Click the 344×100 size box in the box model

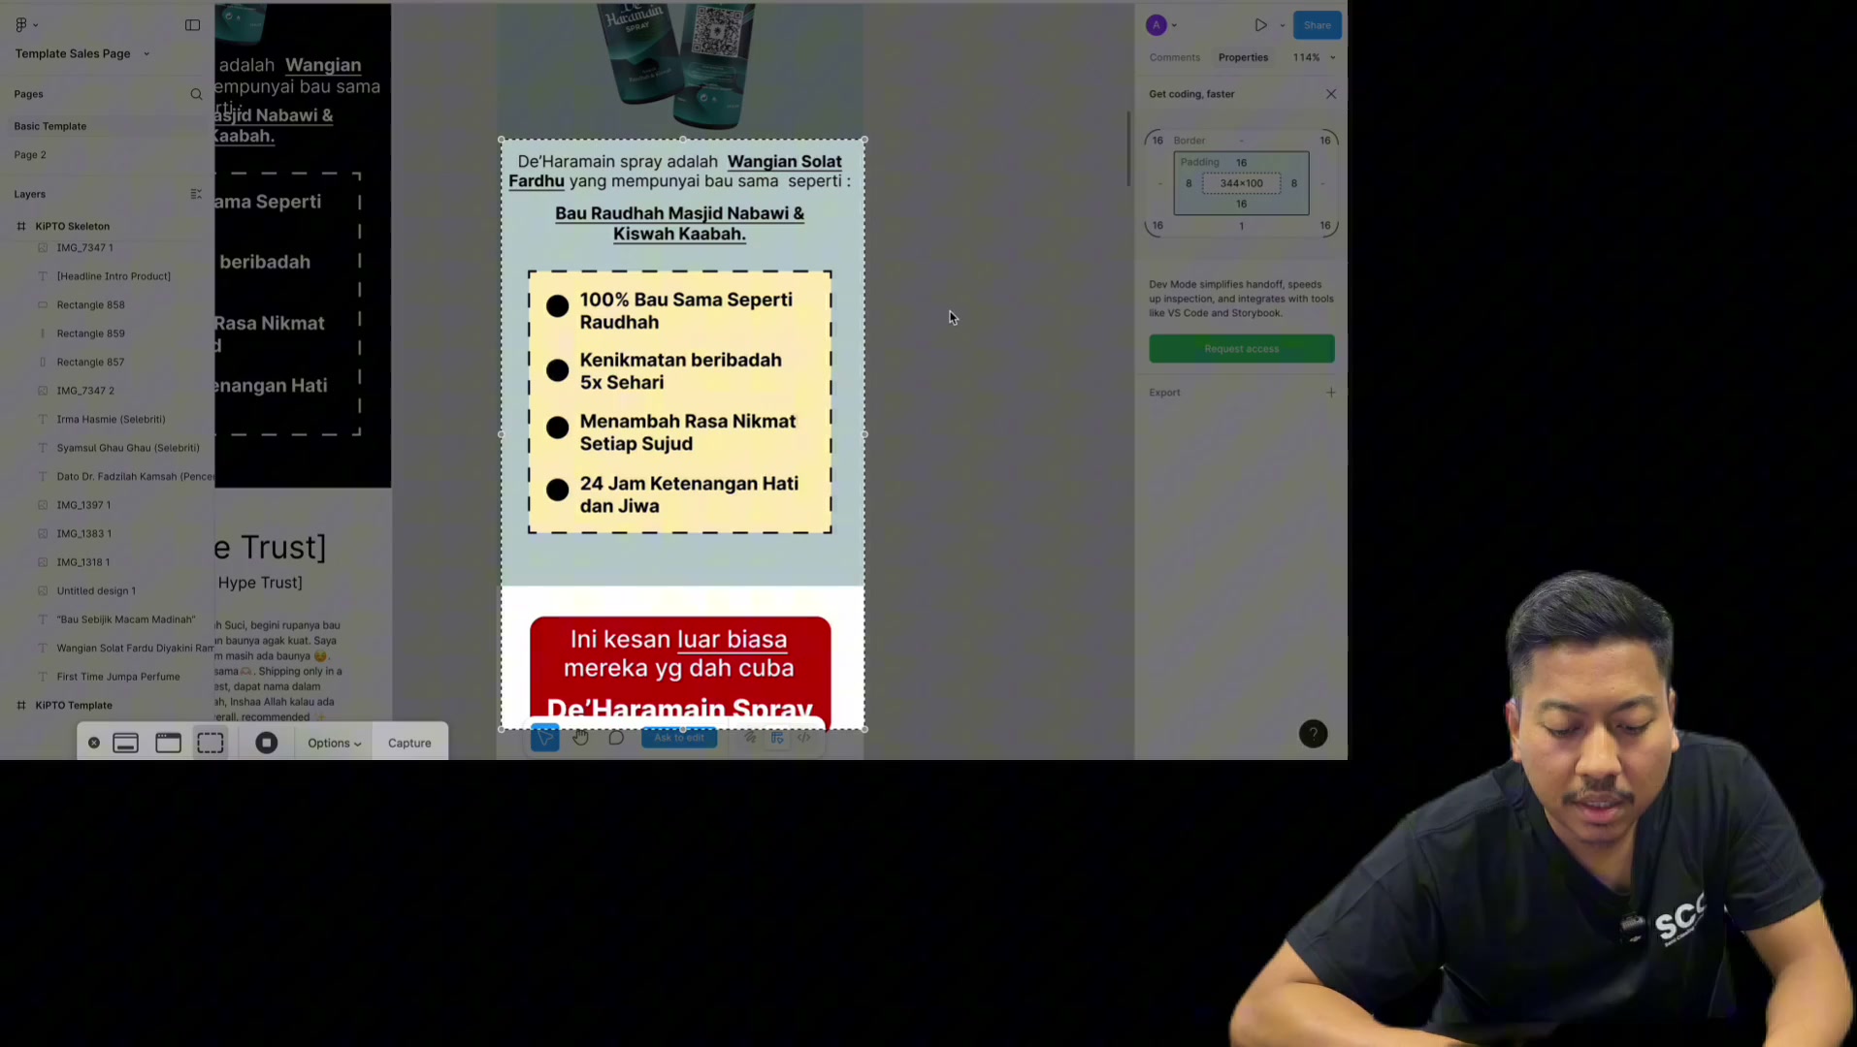1241,183
